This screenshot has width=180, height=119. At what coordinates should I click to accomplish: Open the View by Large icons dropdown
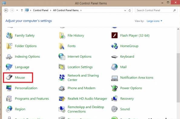154,21
